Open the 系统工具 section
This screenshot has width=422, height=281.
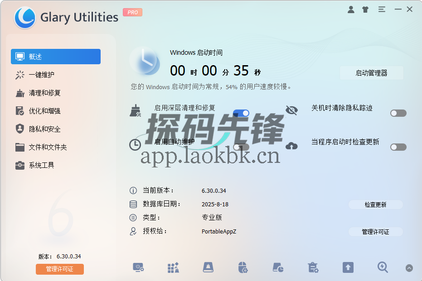(x=56, y=165)
